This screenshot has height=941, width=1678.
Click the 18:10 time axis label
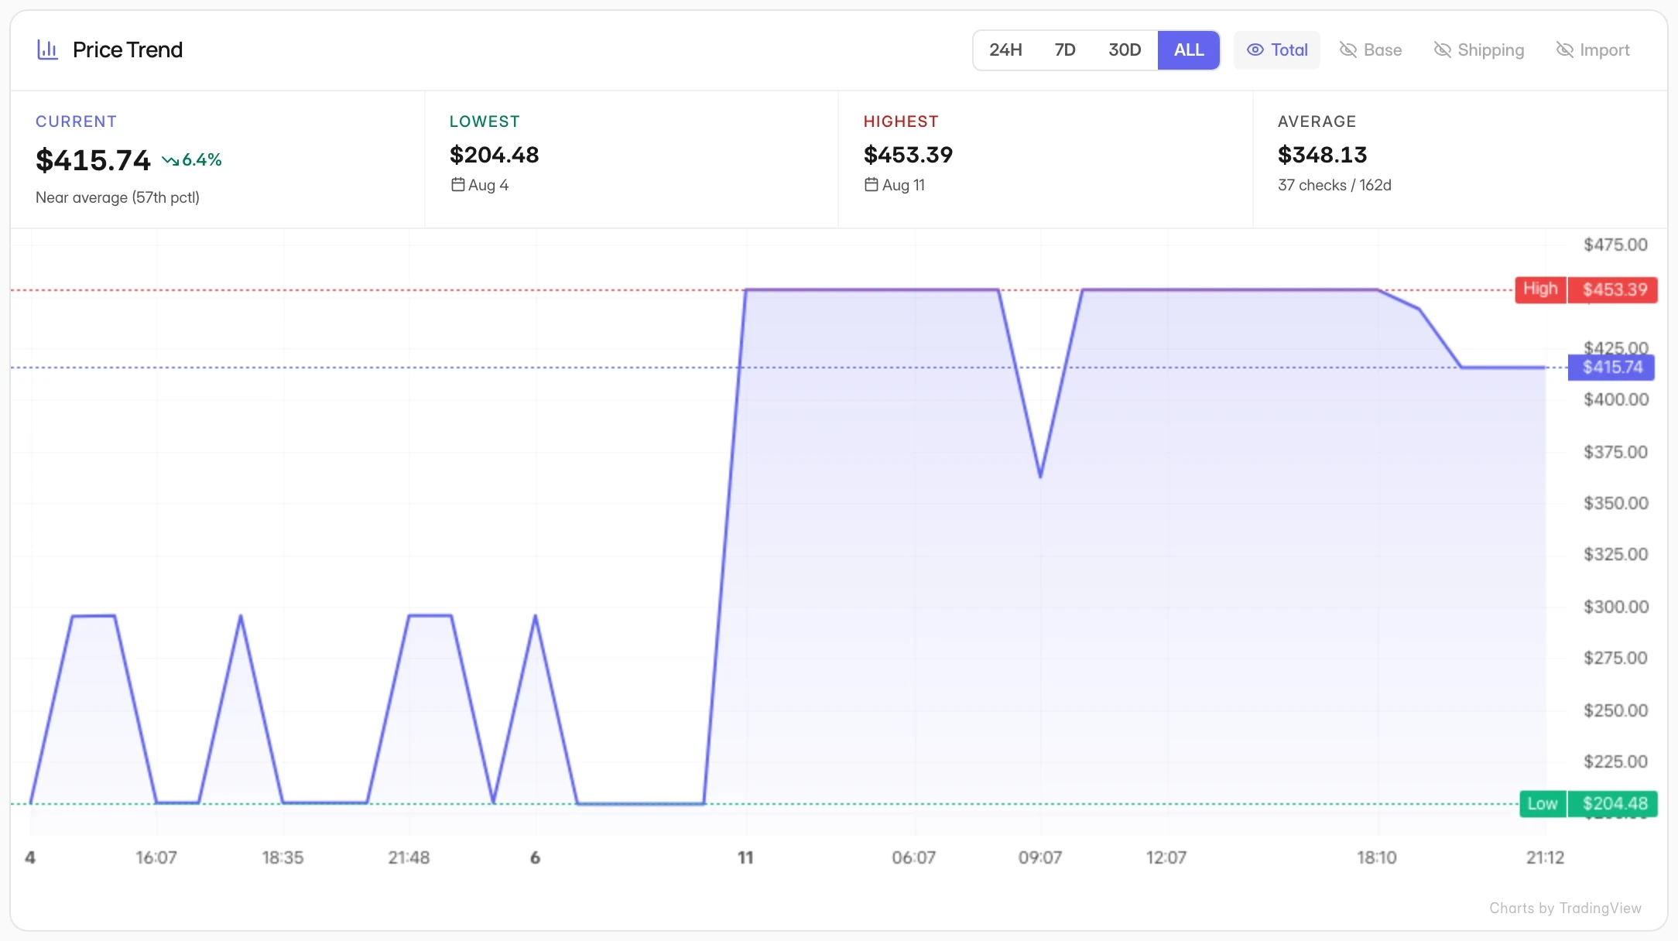(x=1376, y=857)
